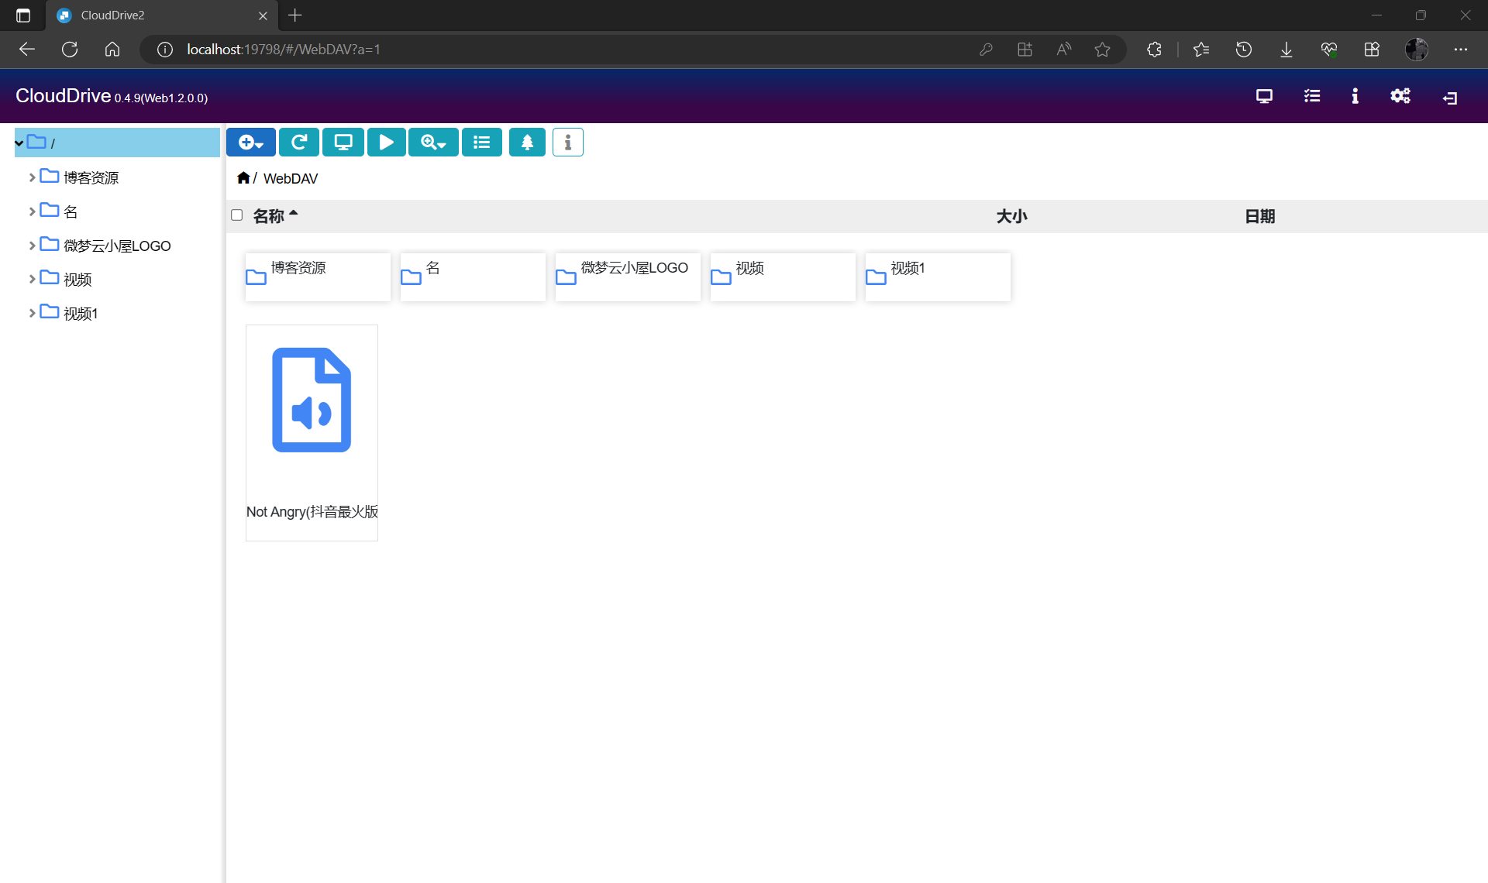Expand 视频1 in the sidebar tree

[33, 313]
